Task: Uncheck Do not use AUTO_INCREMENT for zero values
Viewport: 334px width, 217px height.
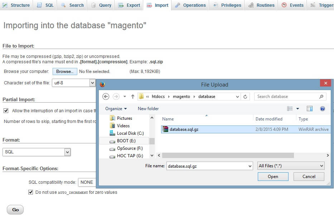Action: [x=30, y=192]
